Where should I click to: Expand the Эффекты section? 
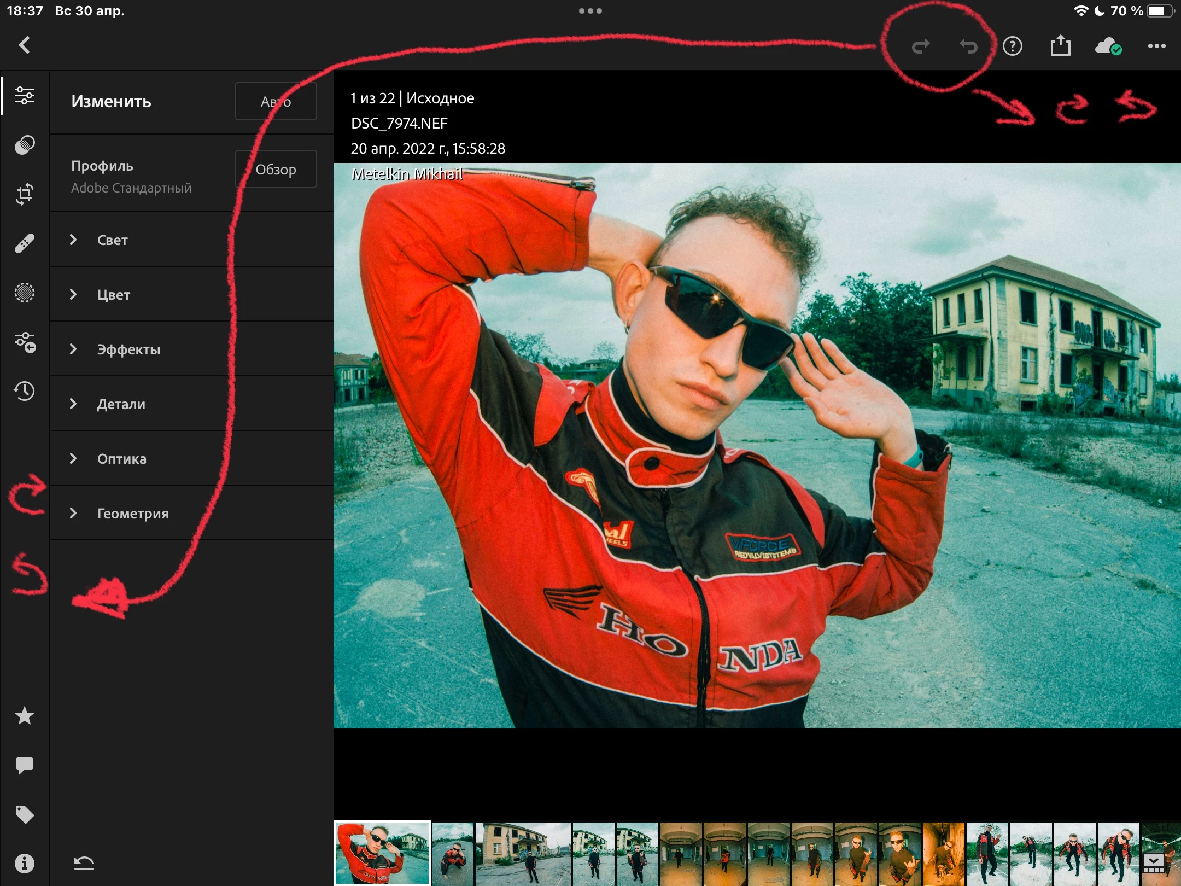(x=128, y=349)
